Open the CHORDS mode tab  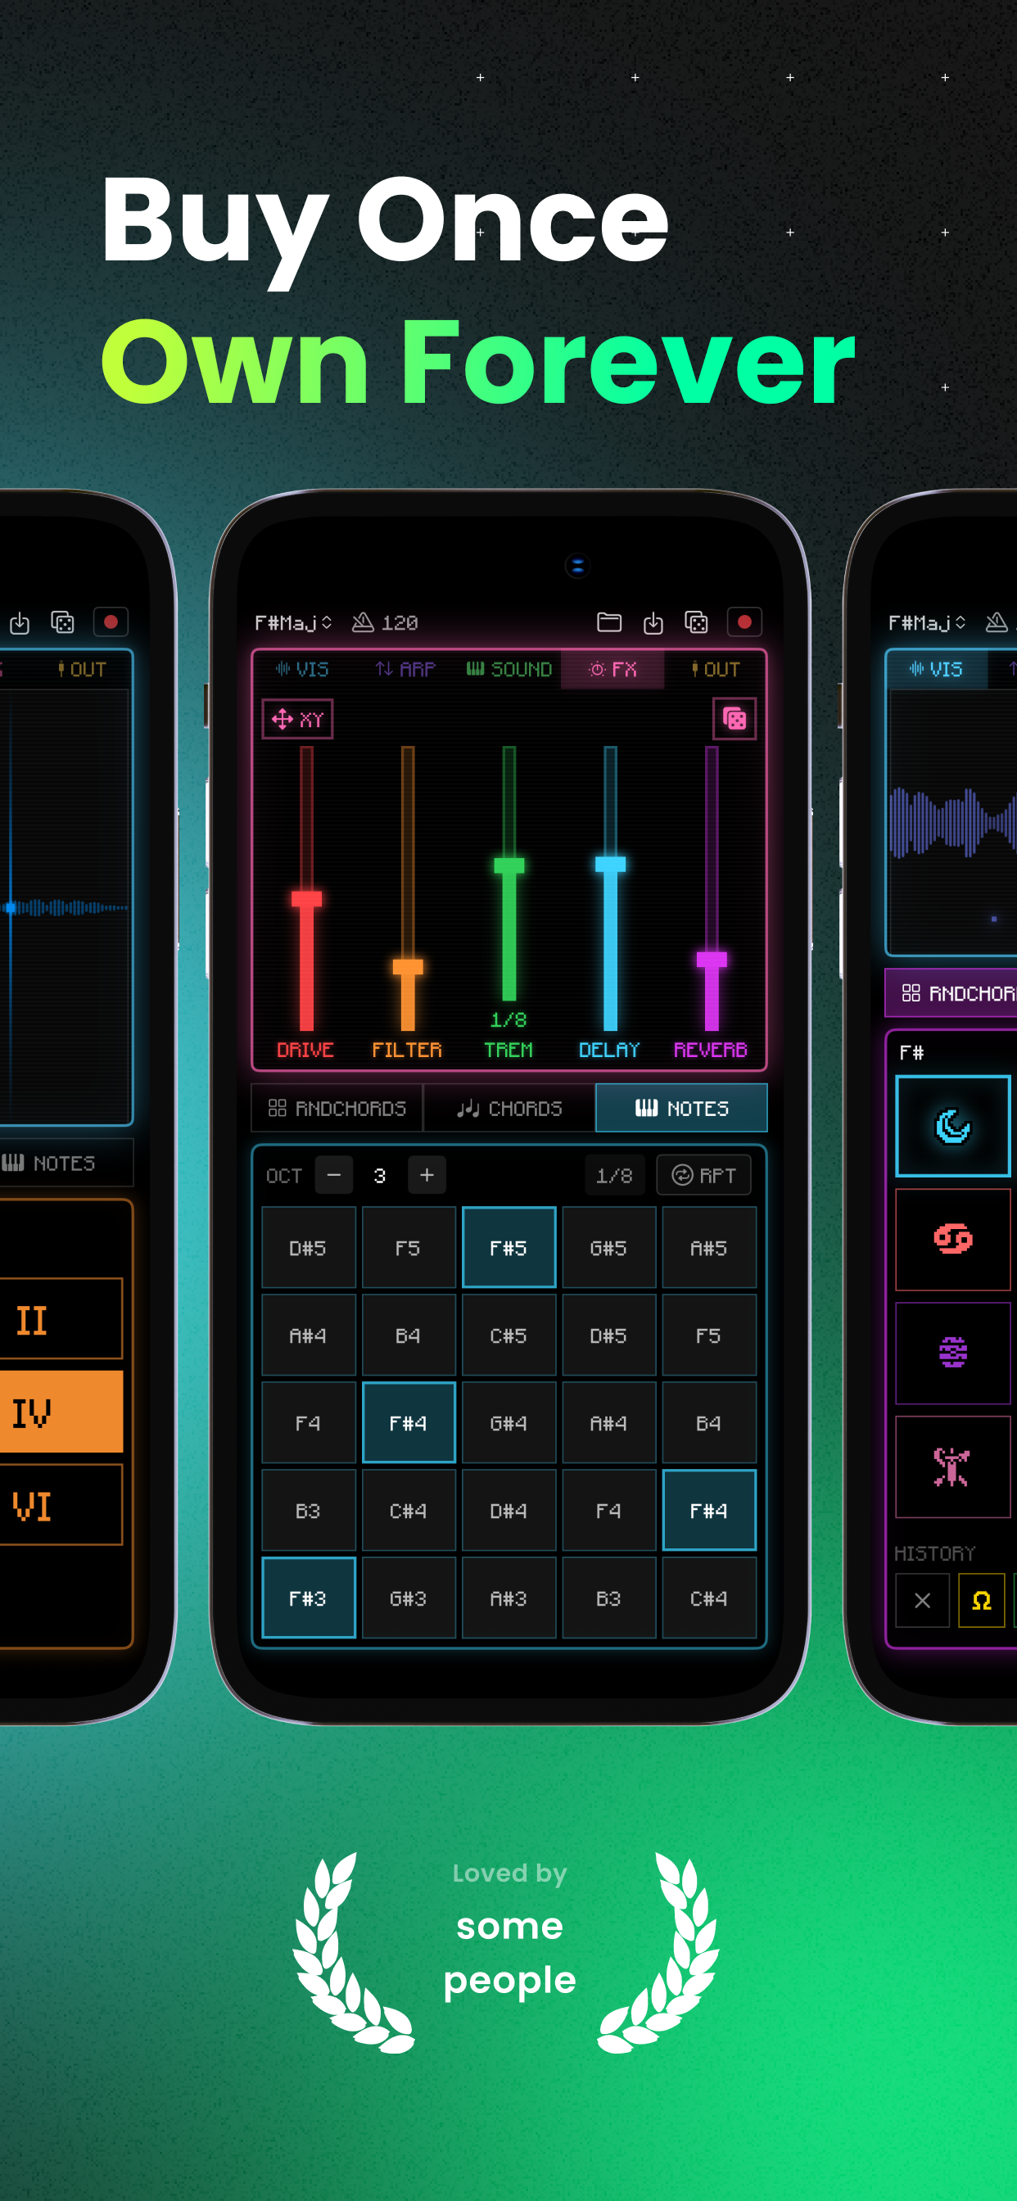click(x=509, y=1108)
